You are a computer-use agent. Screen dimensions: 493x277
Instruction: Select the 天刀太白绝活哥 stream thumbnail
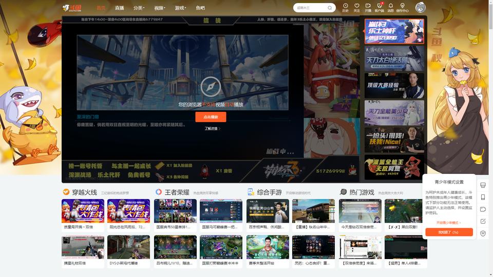tap(394, 58)
